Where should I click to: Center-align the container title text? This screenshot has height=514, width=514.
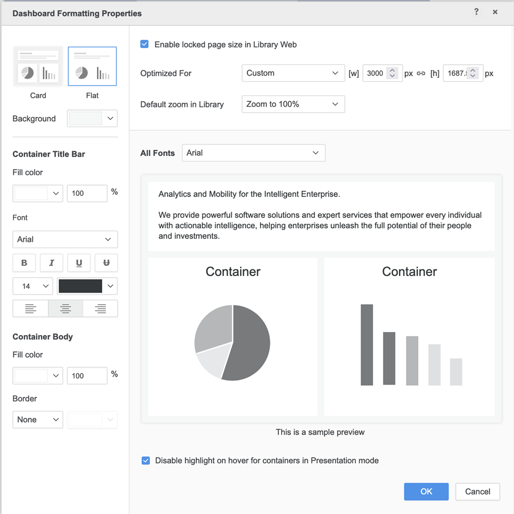click(x=65, y=308)
